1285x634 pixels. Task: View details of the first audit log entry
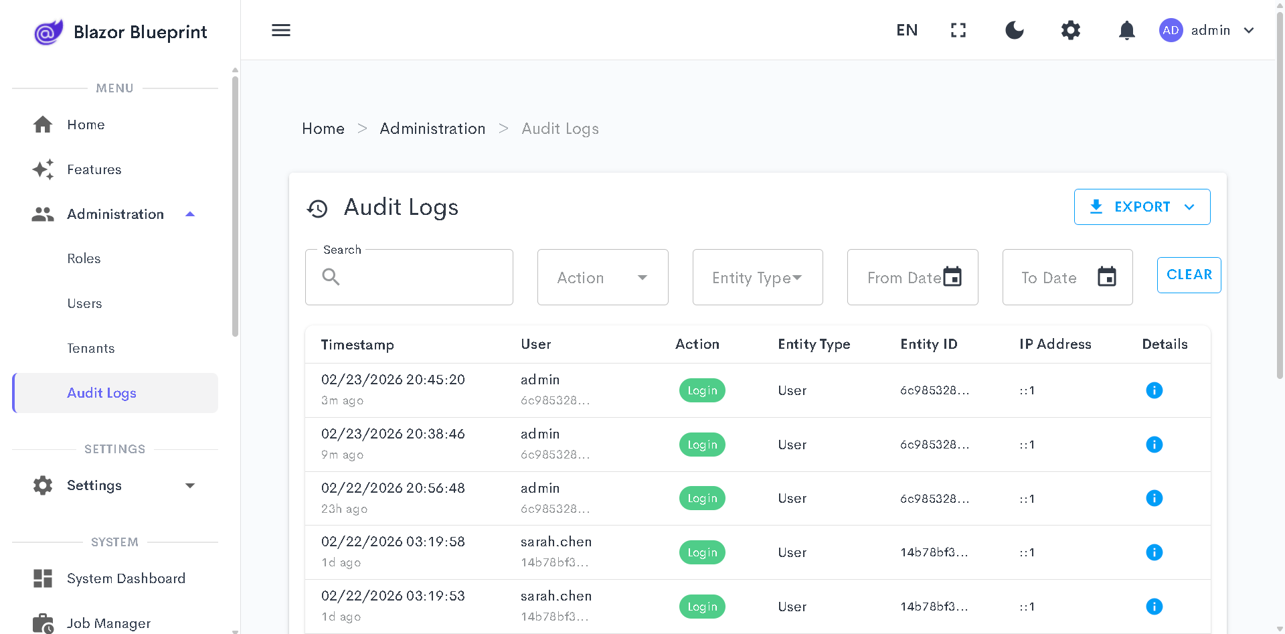coord(1154,390)
